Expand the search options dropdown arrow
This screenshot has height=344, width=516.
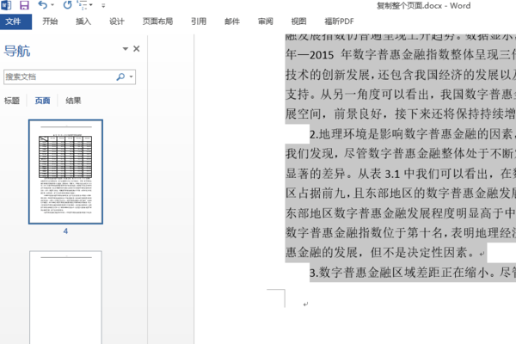click(131, 77)
